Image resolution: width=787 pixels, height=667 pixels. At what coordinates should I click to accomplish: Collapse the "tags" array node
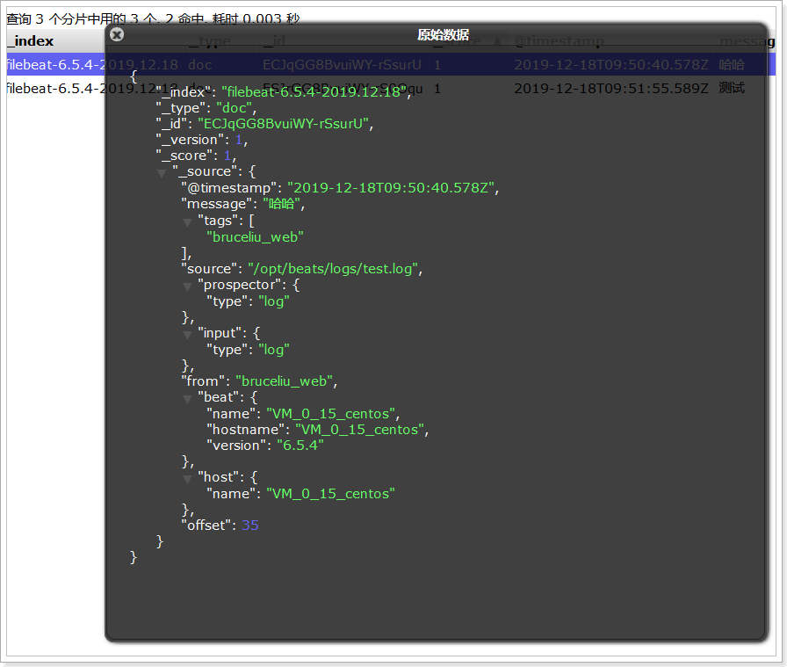187,222
